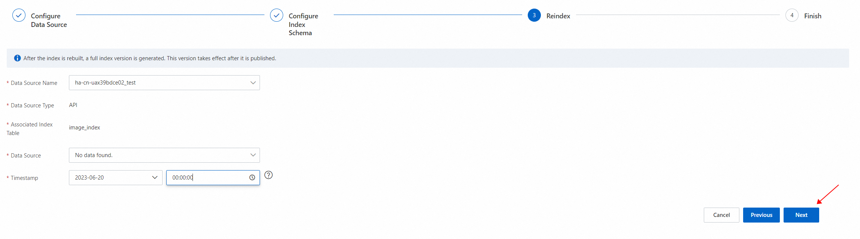
Task: Click the 'API' data source type value
Action: coord(73,105)
